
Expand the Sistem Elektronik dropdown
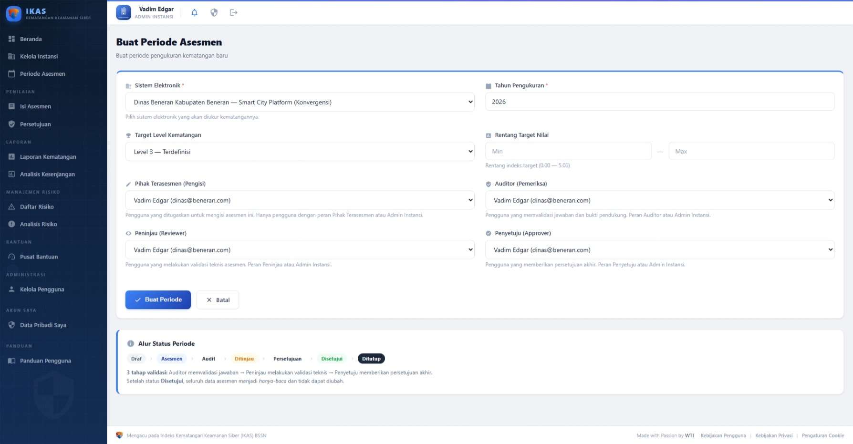pyautogui.click(x=300, y=102)
